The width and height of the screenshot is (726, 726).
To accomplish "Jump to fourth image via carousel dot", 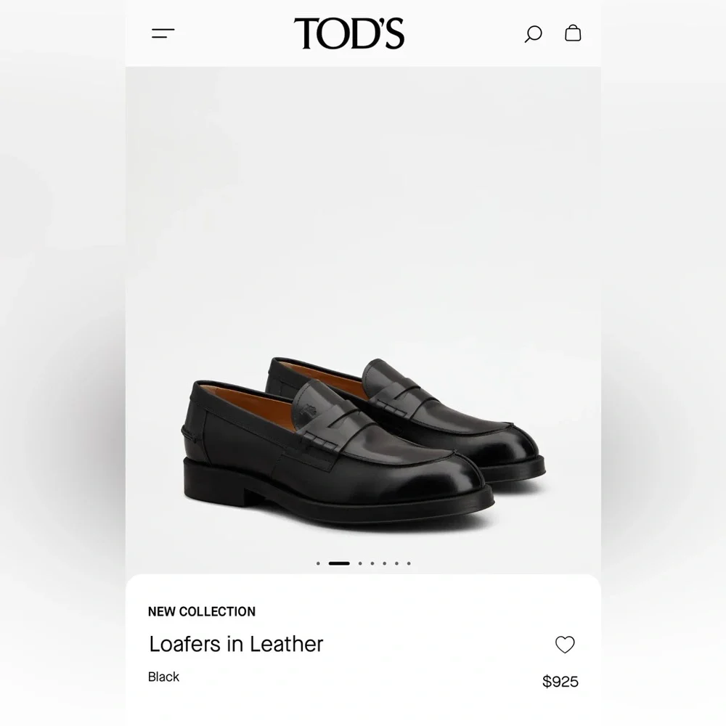I will [372, 563].
